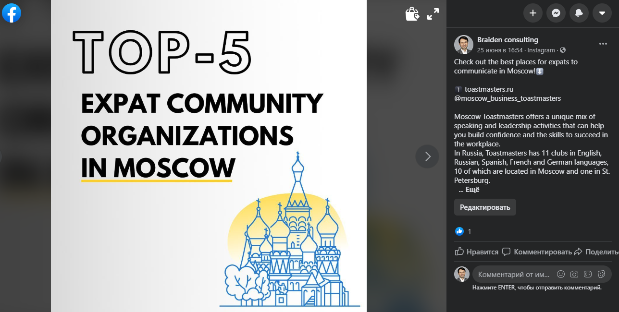Click the Нравится like button
The image size is (619, 312).
pyautogui.click(x=476, y=252)
